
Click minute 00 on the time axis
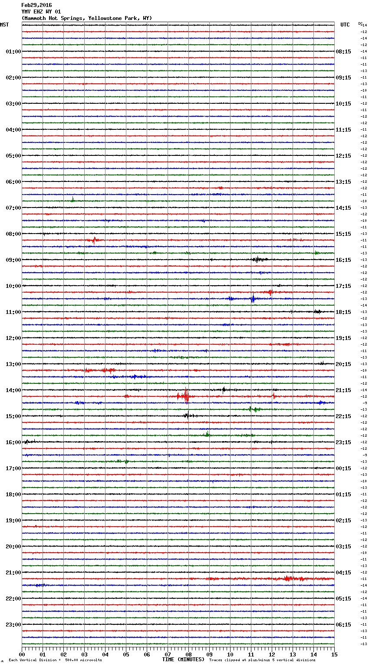[22, 654]
